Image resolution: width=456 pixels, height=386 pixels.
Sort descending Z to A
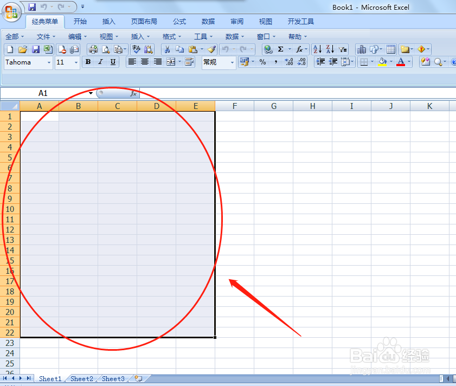(330, 49)
